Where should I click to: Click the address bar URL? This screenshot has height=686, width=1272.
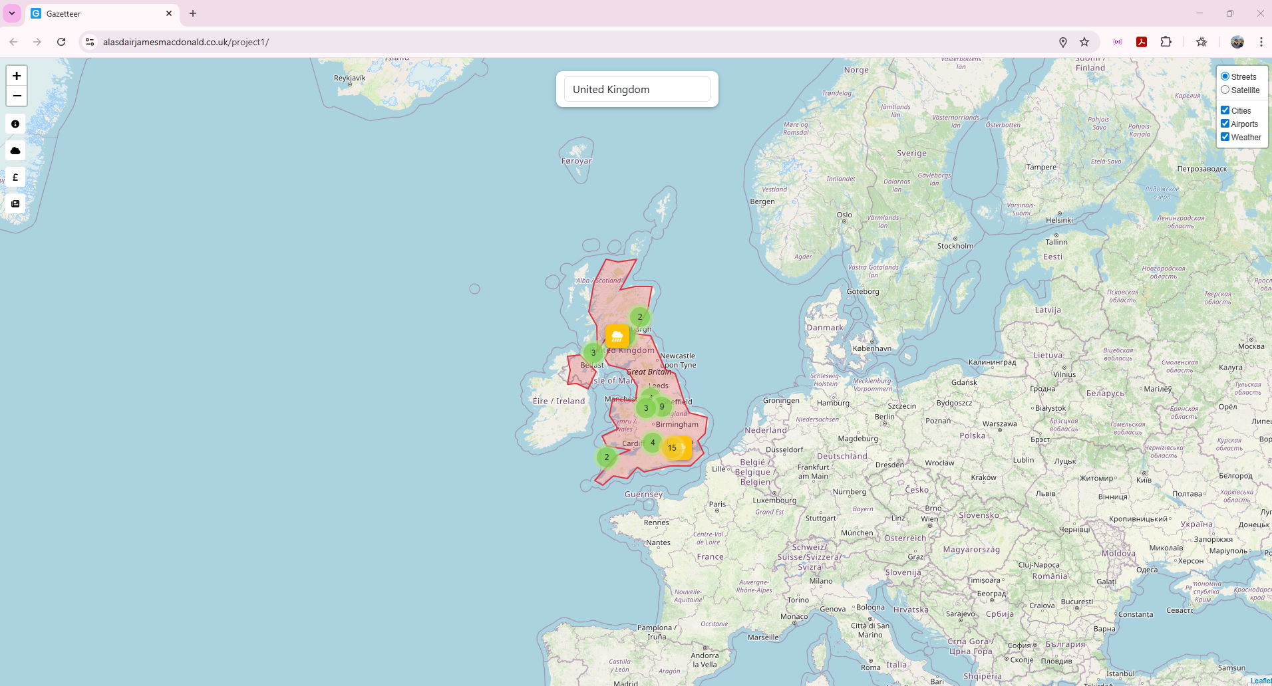pos(186,42)
